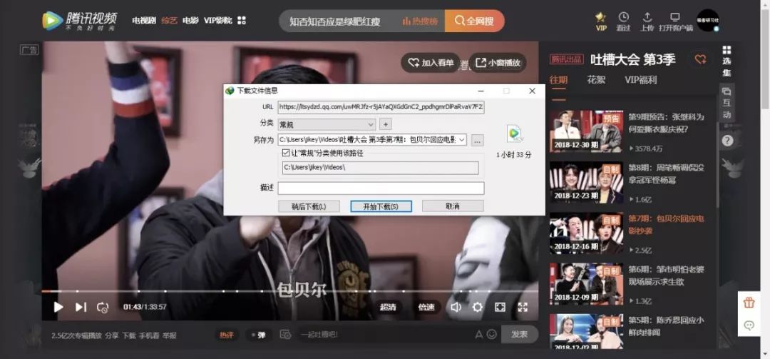This screenshot has width=770, height=359.
Task: Open episode 8 thumbnail 2018-12-23
Action: pos(586,182)
